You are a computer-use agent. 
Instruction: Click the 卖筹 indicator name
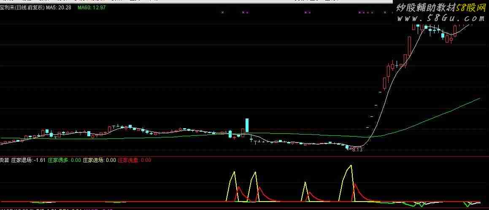coord(4,160)
